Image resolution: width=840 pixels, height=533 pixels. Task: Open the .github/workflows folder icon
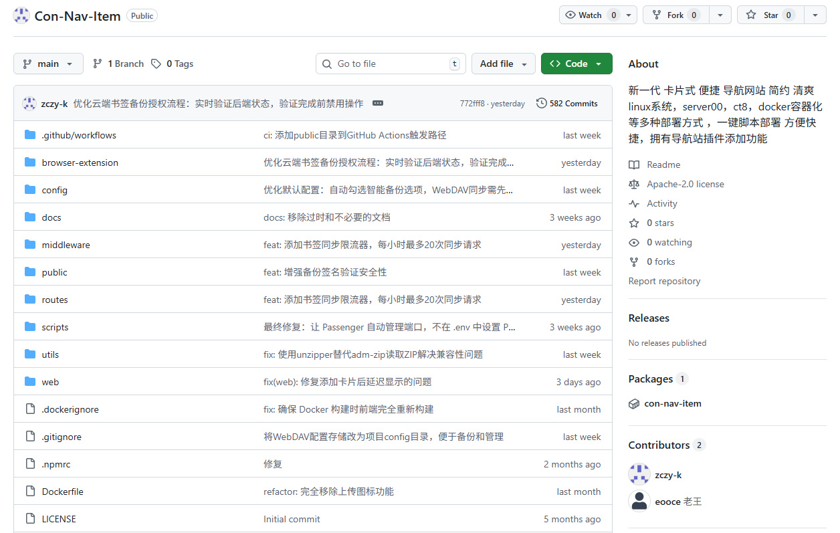point(30,135)
